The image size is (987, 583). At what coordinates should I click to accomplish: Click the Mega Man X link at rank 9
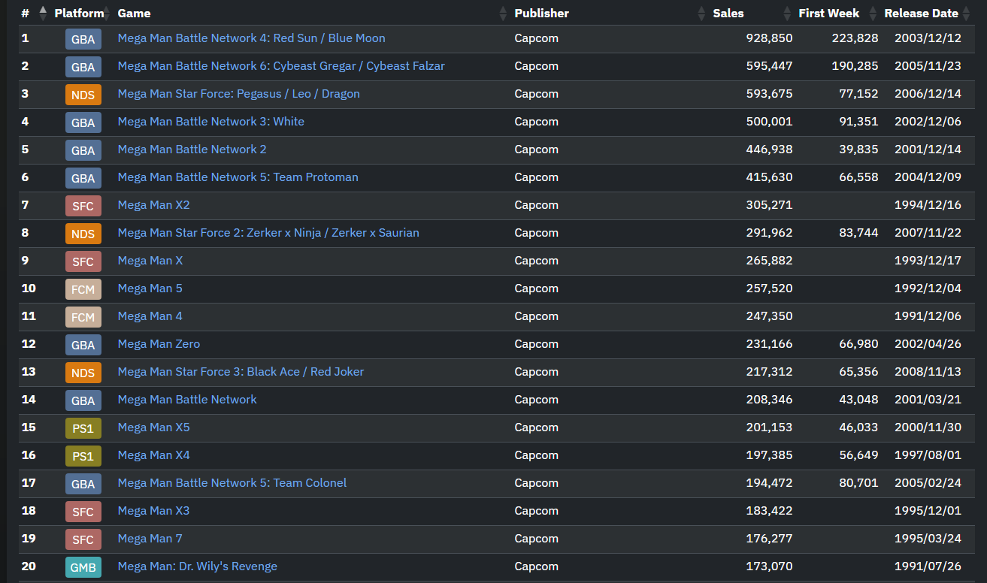[150, 261]
